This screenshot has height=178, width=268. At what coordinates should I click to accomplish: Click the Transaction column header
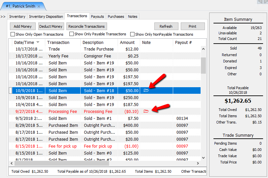coord(62,42)
